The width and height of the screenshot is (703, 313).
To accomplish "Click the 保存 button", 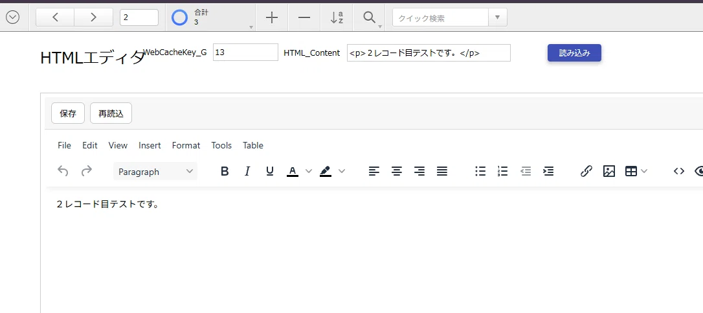I will pyautogui.click(x=68, y=113).
